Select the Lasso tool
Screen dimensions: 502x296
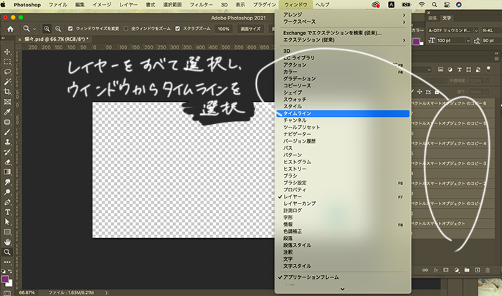click(7, 72)
